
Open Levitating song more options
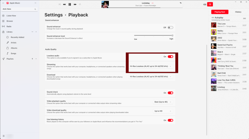click(153, 3)
